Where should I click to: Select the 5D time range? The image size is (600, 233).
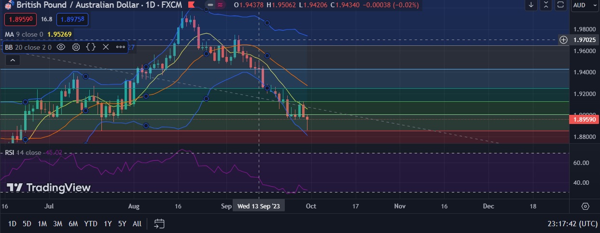[27, 224]
